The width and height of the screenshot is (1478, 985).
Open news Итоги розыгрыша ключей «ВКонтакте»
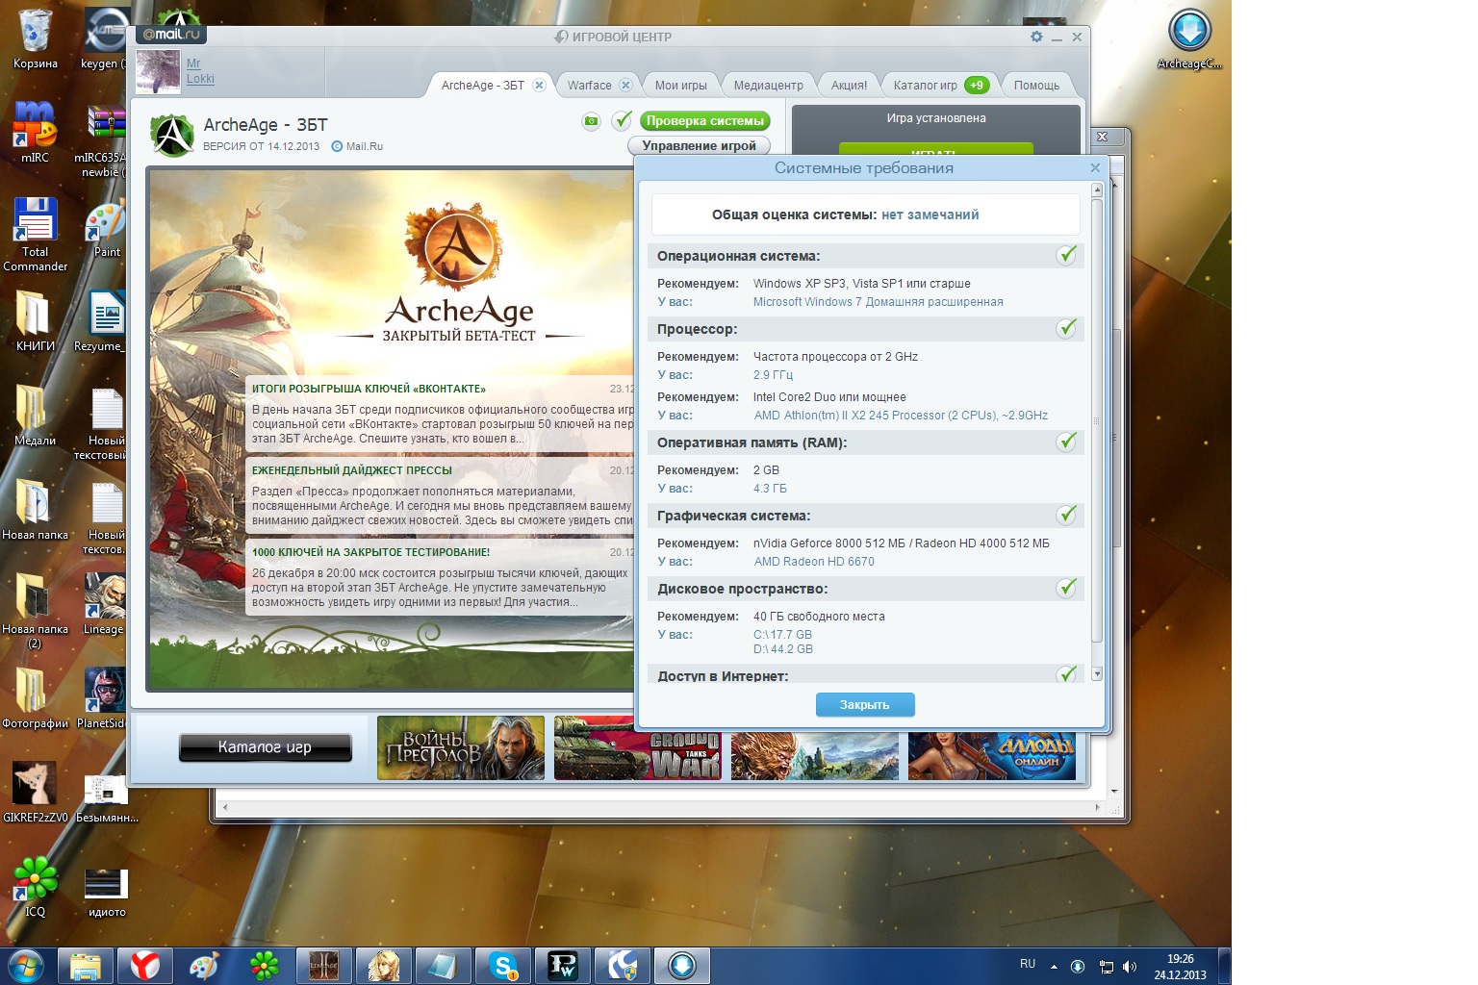click(x=369, y=389)
